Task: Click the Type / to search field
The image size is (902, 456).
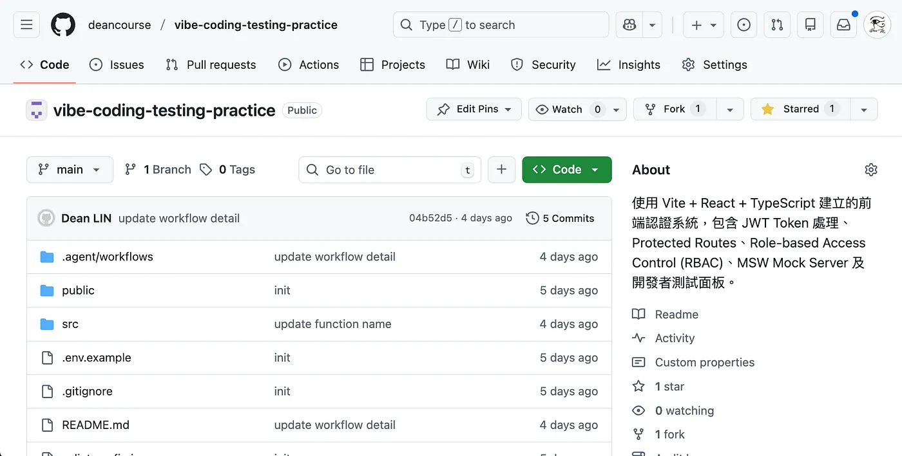Action: click(x=501, y=25)
